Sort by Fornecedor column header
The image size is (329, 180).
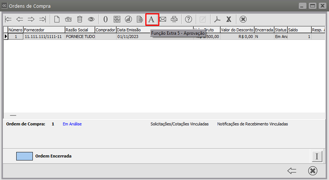(44, 30)
